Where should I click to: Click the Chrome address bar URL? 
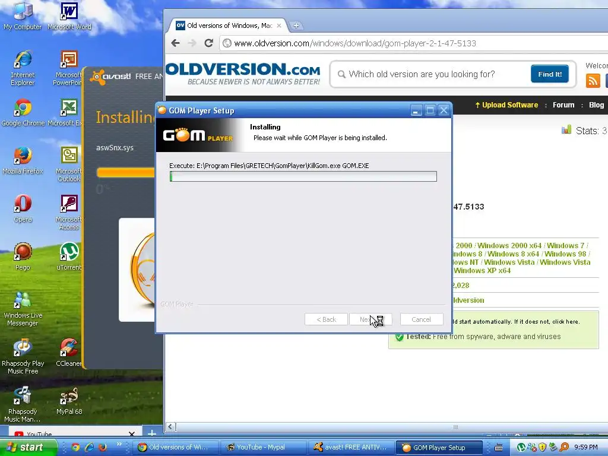[355, 43]
